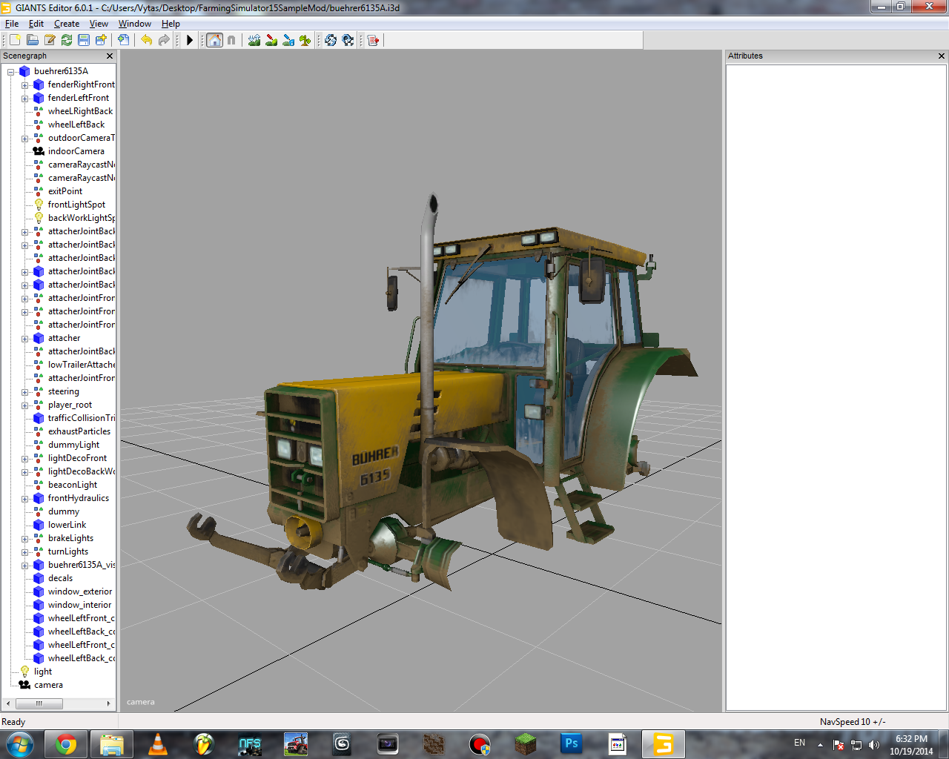Select indoorCamera in the scenegraph

[76, 151]
